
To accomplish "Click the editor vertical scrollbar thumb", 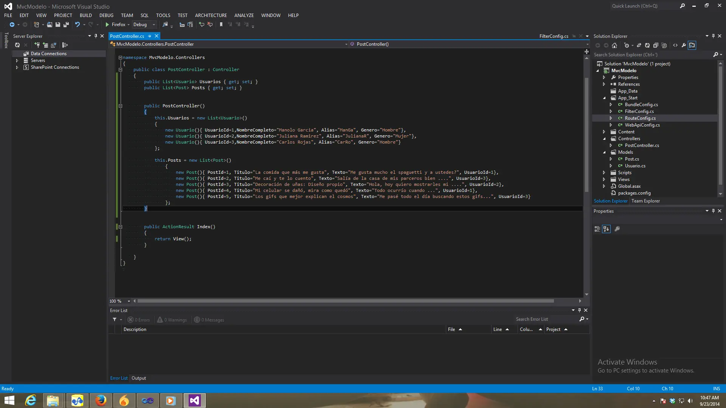I will (x=586, y=134).
